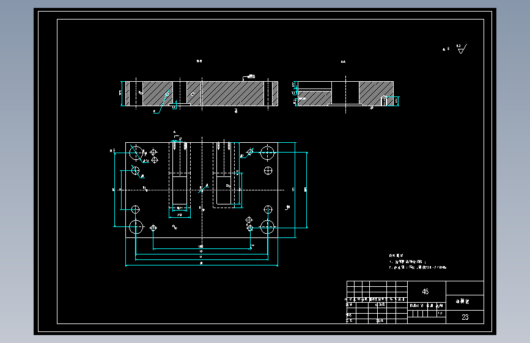Click the "45" material cell in title block

(426, 291)
